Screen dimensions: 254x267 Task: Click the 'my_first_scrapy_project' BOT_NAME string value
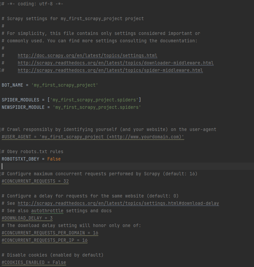point(64,85)
